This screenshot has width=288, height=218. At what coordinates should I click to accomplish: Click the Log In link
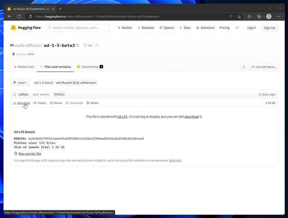252,28
